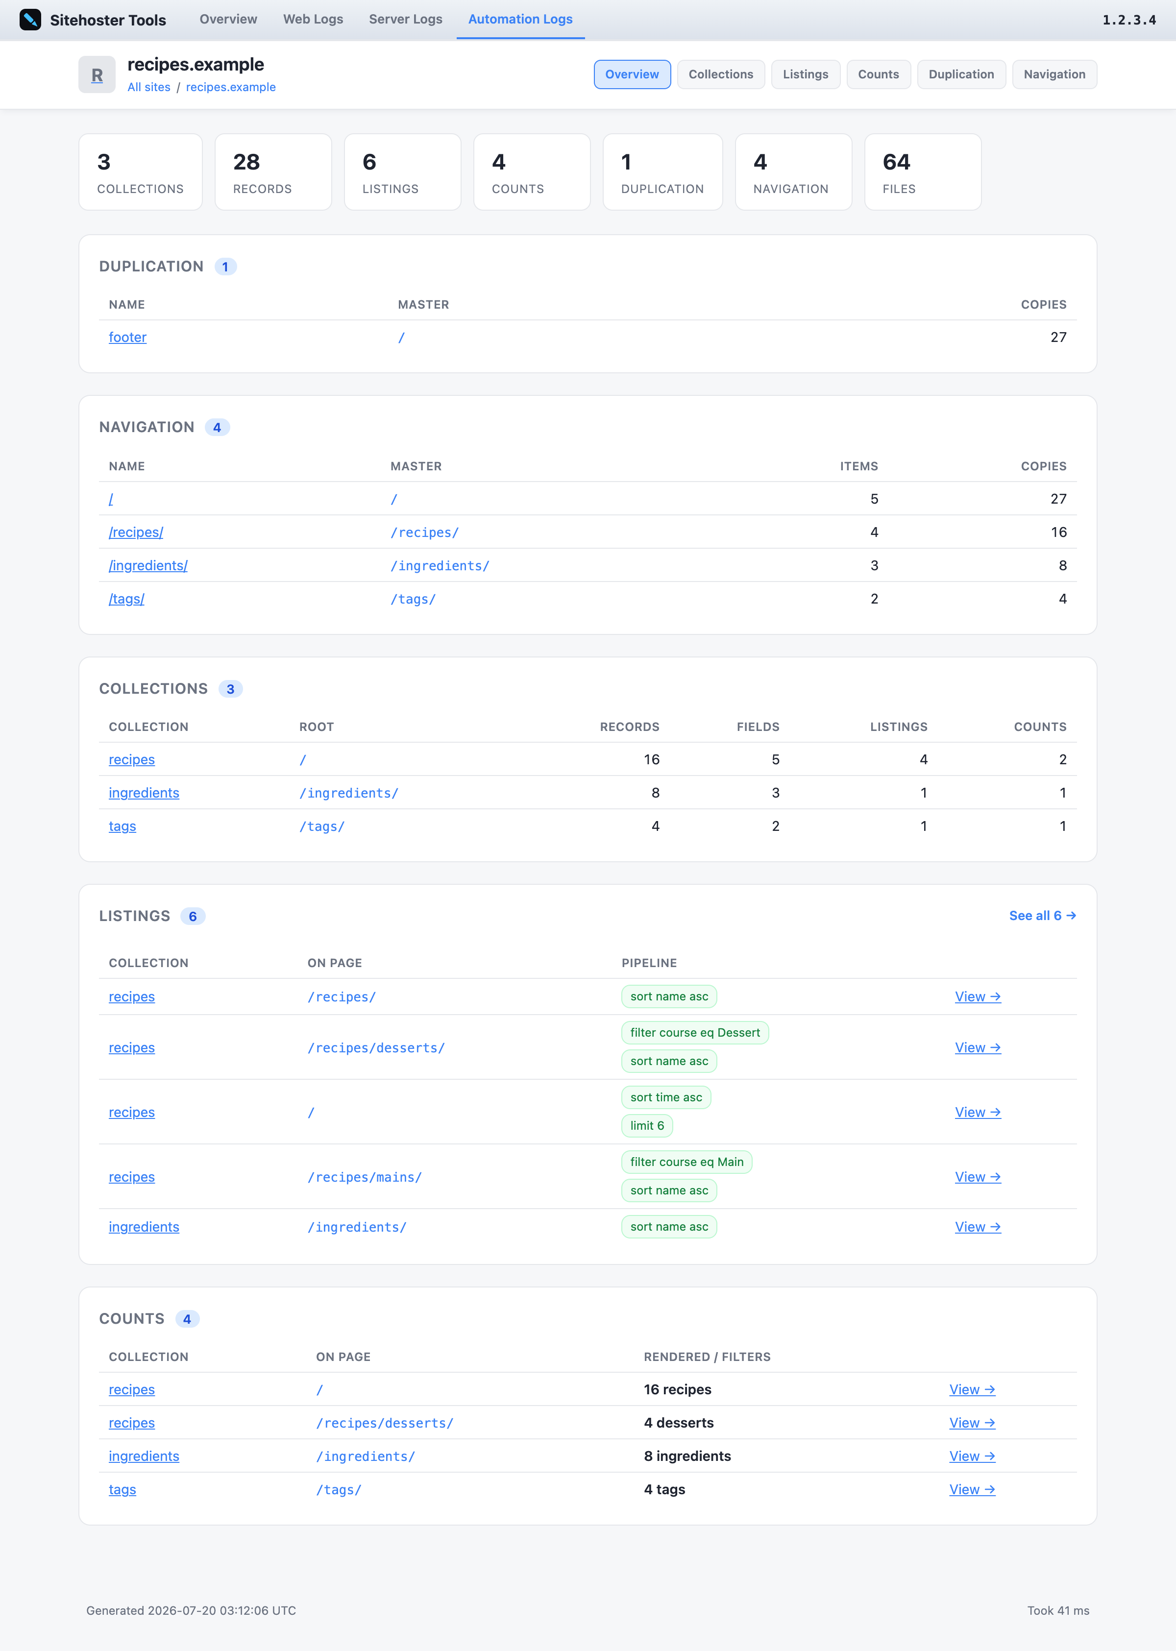Open the /tags/ navigation link
The image size is (1176, 1651).
click(127, 599)
